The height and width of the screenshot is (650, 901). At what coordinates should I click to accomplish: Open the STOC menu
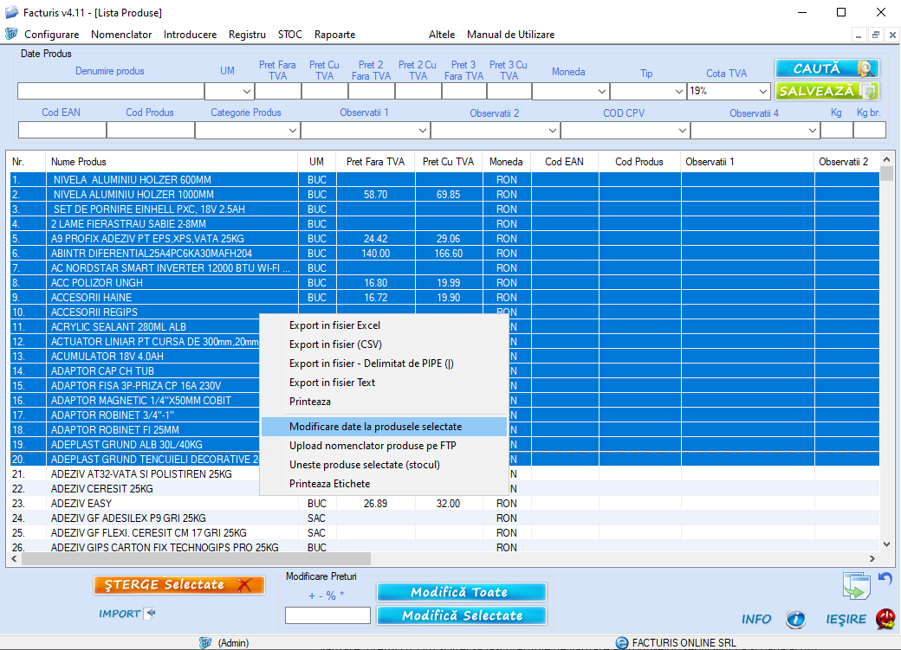[290, 35]
